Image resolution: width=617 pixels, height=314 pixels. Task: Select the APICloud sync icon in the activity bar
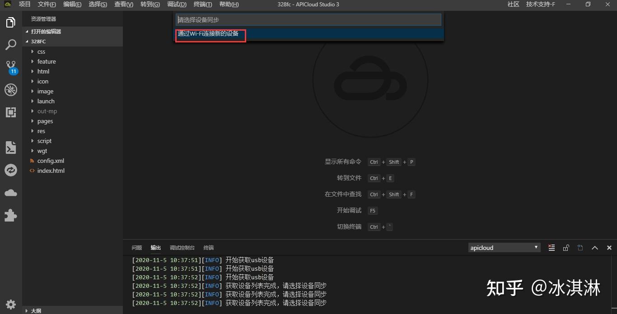[11, 170]
